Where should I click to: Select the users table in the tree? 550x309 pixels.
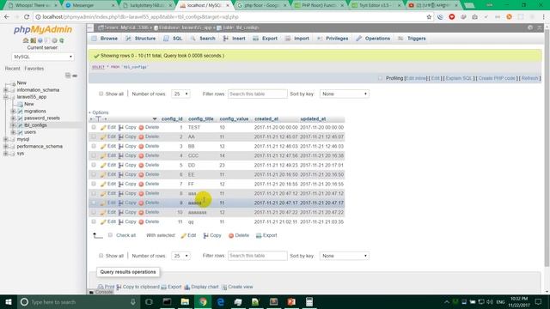pos(30,132)
